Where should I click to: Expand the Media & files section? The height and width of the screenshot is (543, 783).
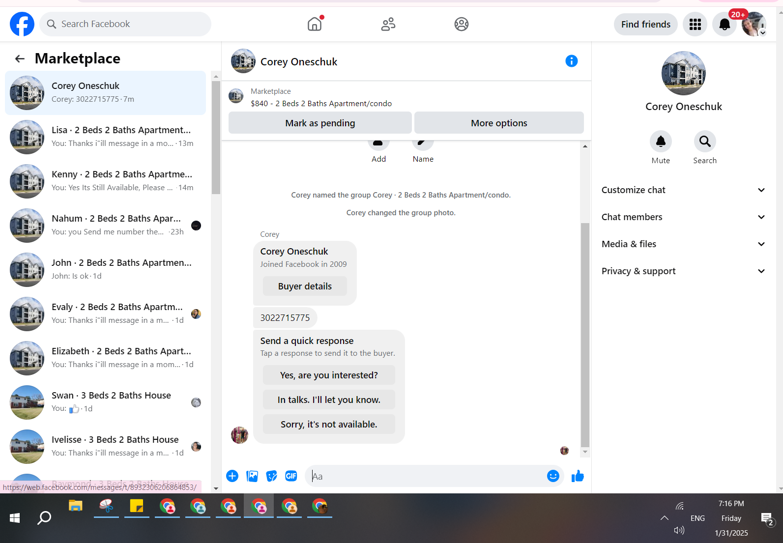click(x=683, y=244)
